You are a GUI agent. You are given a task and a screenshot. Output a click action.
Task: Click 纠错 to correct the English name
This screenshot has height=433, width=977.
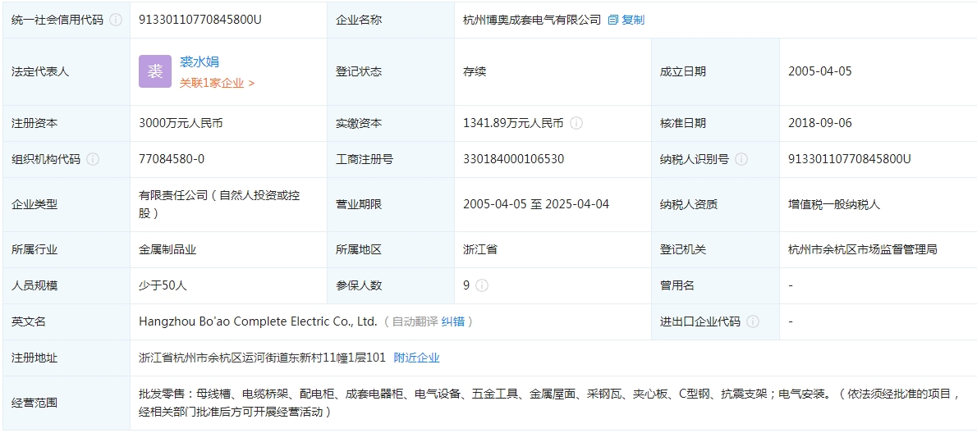click(x=452, y=321)
